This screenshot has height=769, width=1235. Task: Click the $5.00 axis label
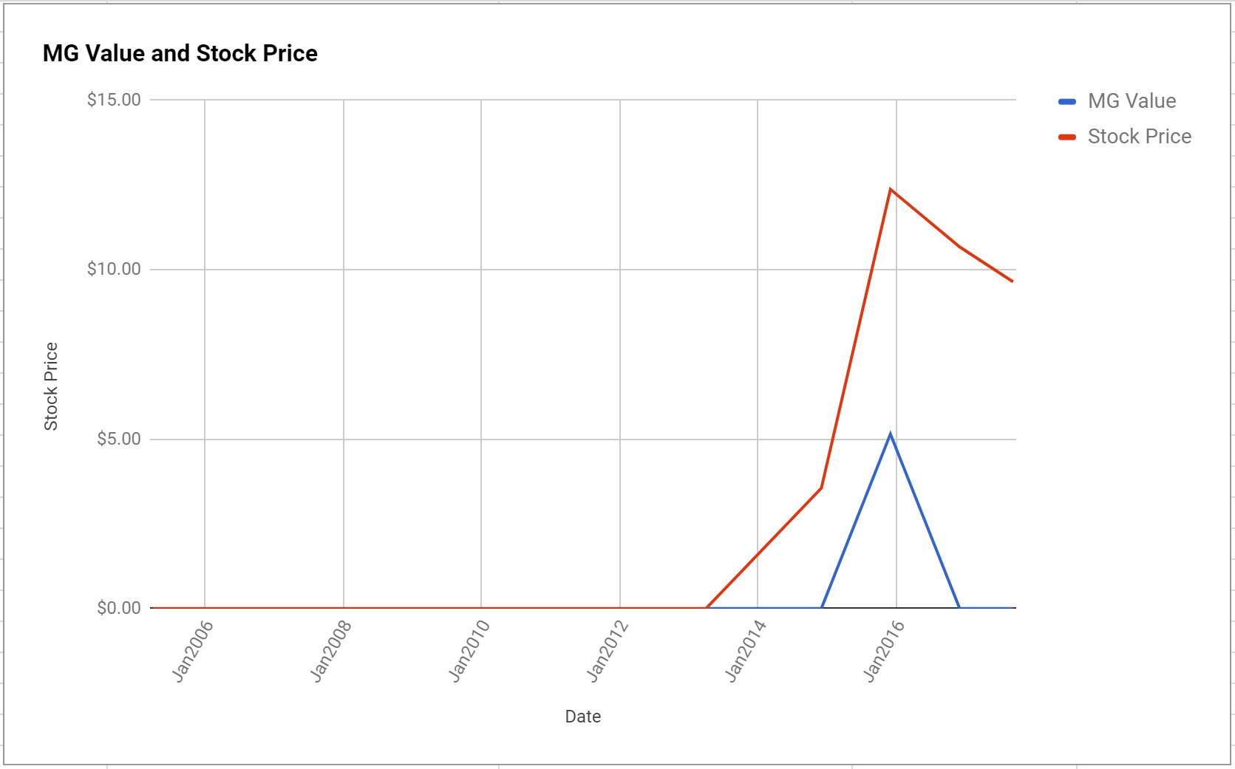tap(118, 439)
